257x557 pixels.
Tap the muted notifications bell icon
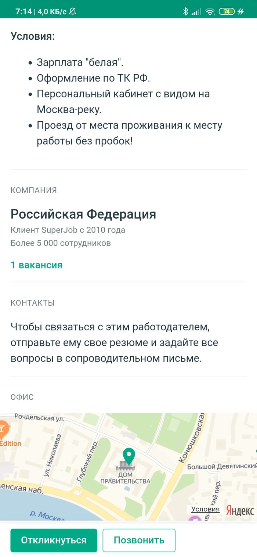tap(73, 11)
